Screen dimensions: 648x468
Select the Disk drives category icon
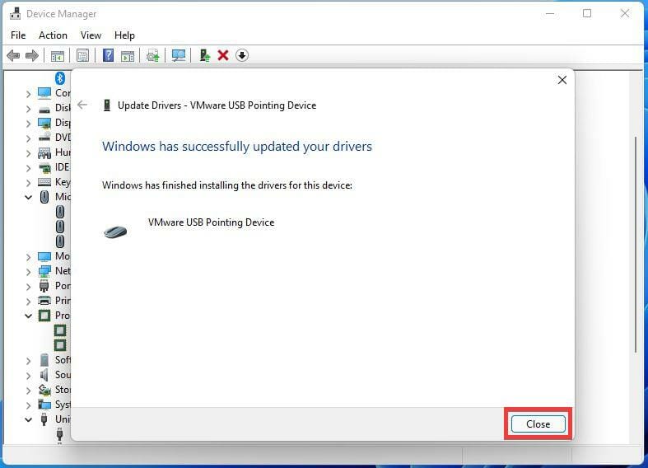[x=44, y=109]
